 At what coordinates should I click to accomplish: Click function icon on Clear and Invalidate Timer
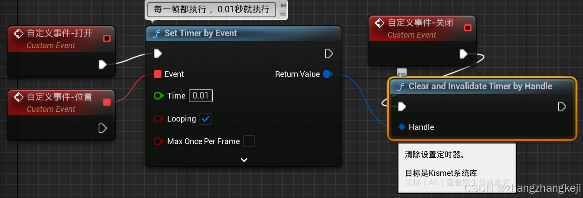[x=400, y=87]
